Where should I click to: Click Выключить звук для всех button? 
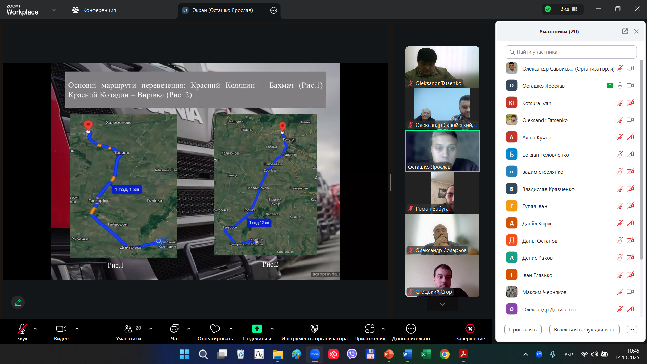584,329
